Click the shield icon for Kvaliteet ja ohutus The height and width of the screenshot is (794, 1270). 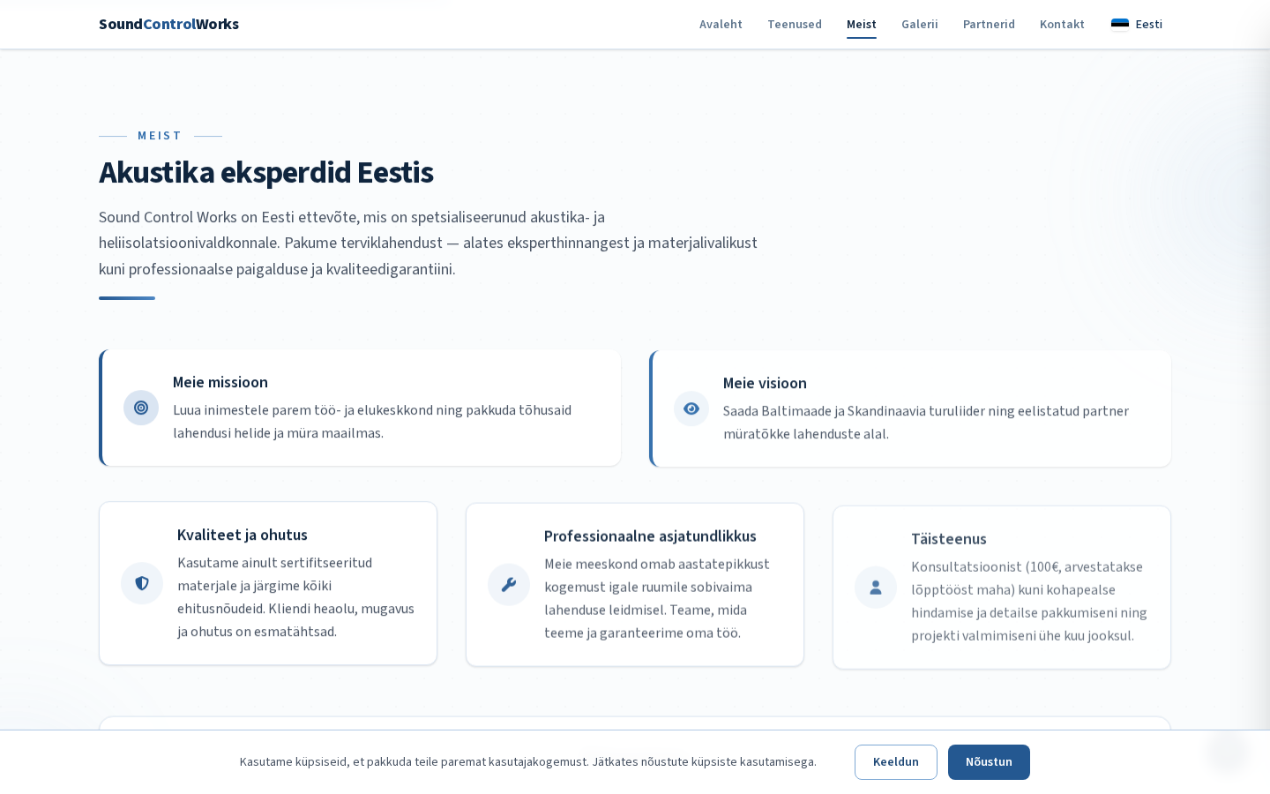tap(142, 583)
